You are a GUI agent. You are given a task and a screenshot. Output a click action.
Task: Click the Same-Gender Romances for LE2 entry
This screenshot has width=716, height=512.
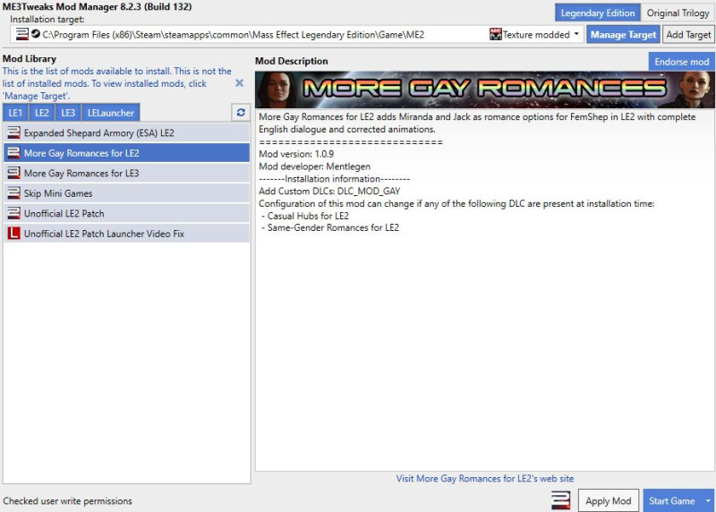pos(330,227)
